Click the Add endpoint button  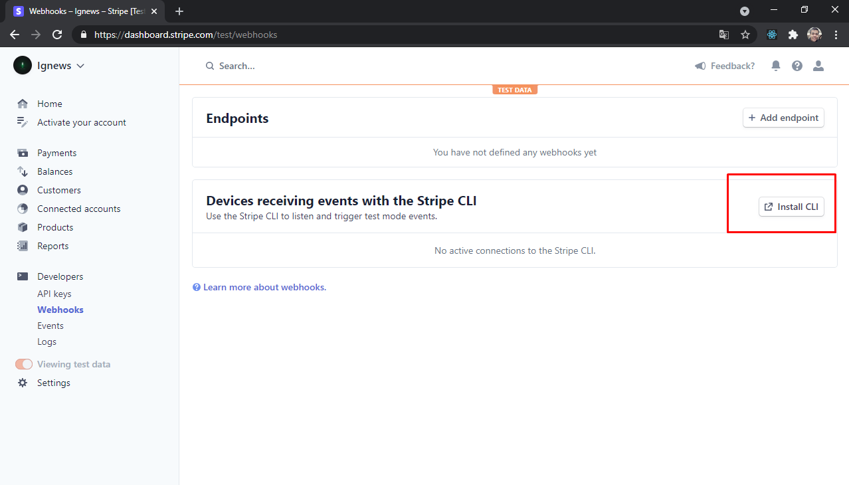[x=783, y=118]
